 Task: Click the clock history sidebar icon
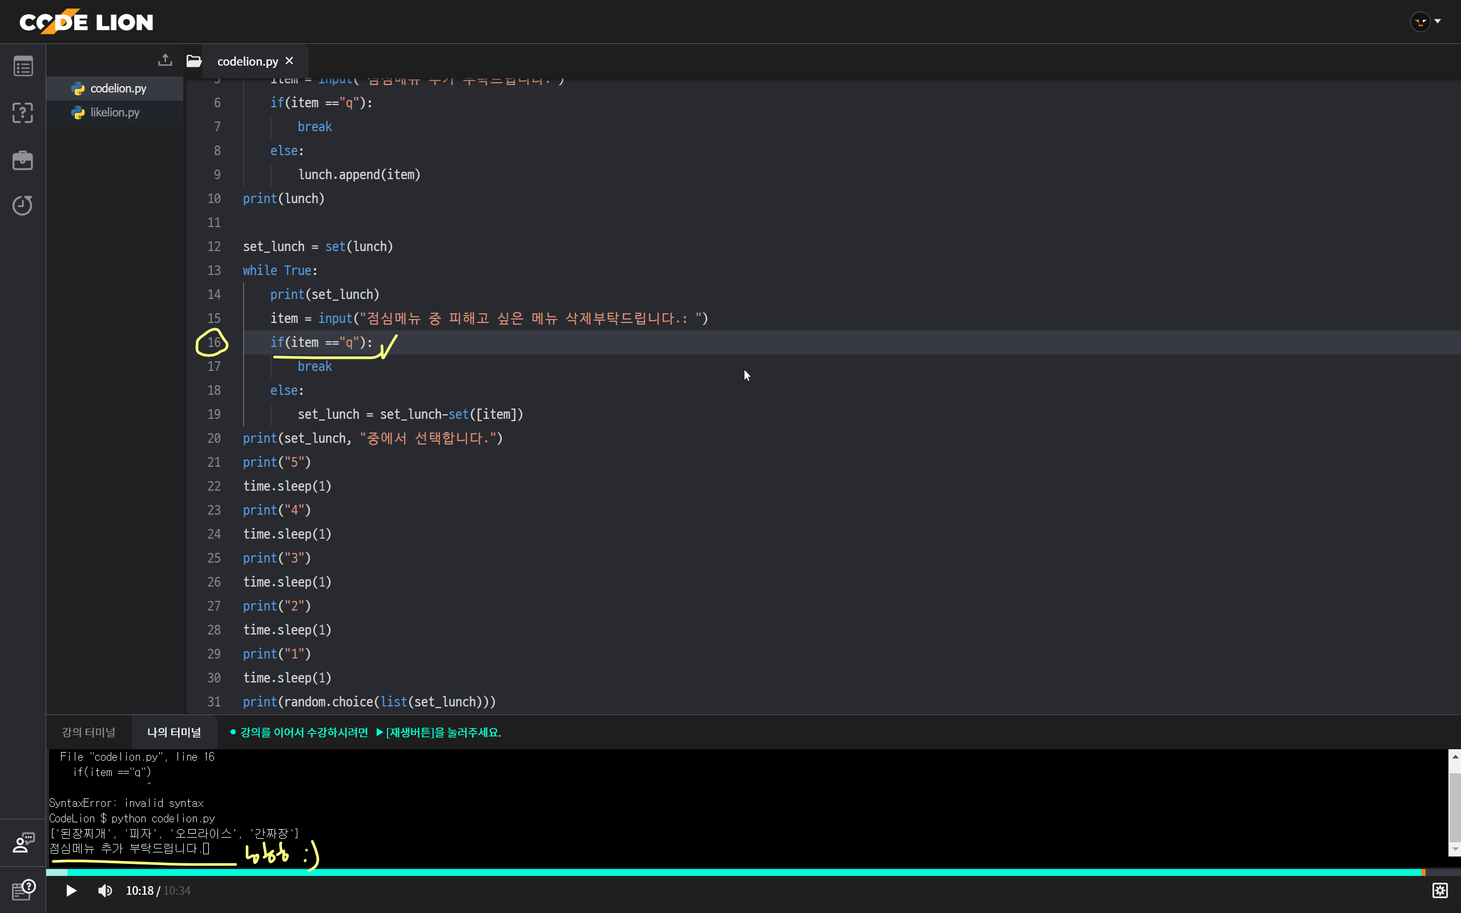pos(23,205)
